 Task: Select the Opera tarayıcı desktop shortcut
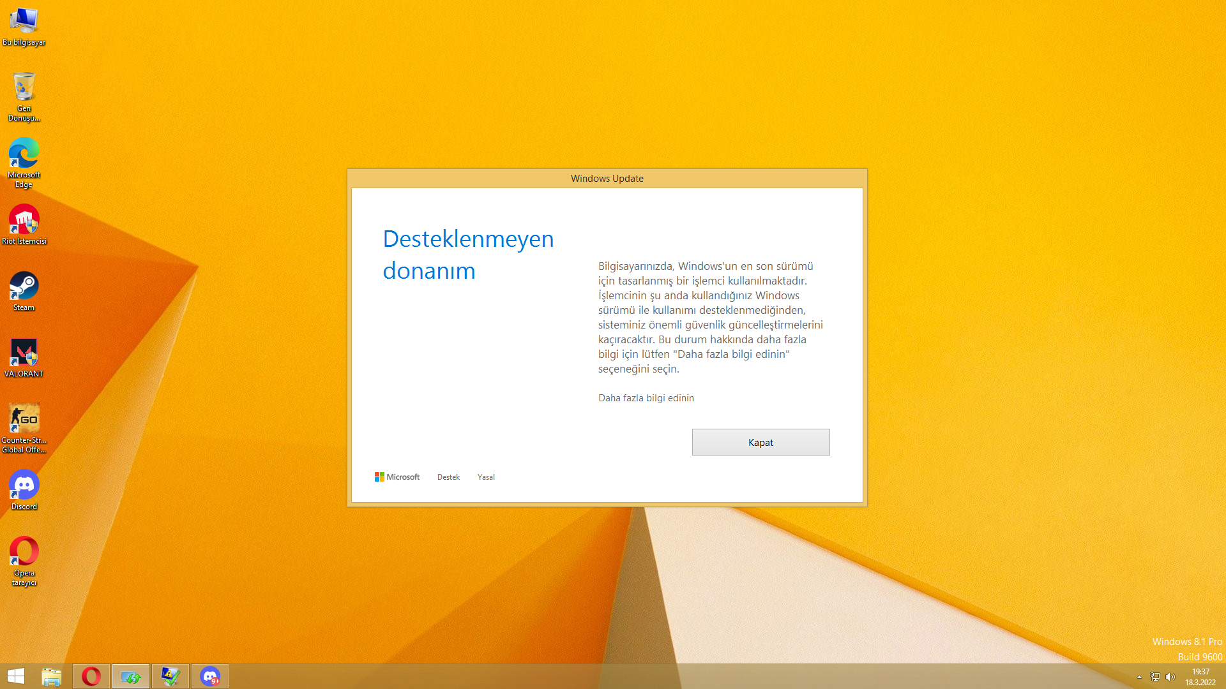point(24,558)
